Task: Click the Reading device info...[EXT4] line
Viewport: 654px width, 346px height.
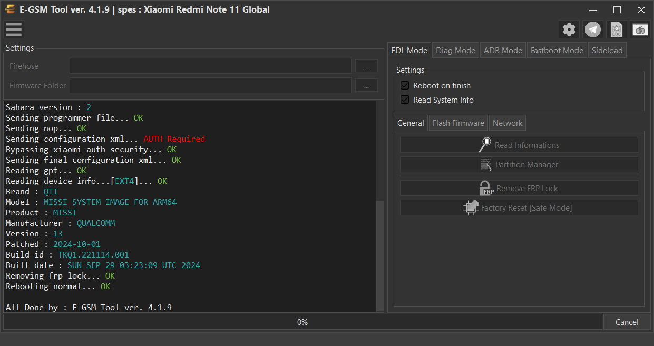Action: (x=86, y=181)
